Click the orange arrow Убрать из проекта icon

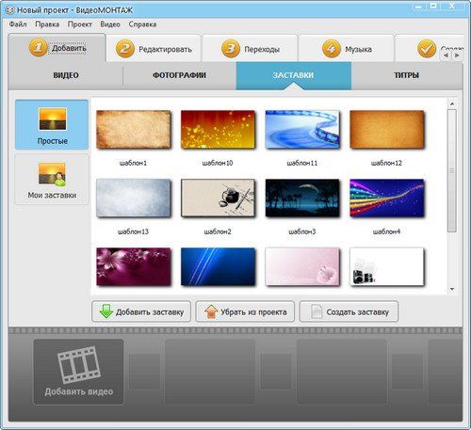point(211,311)
